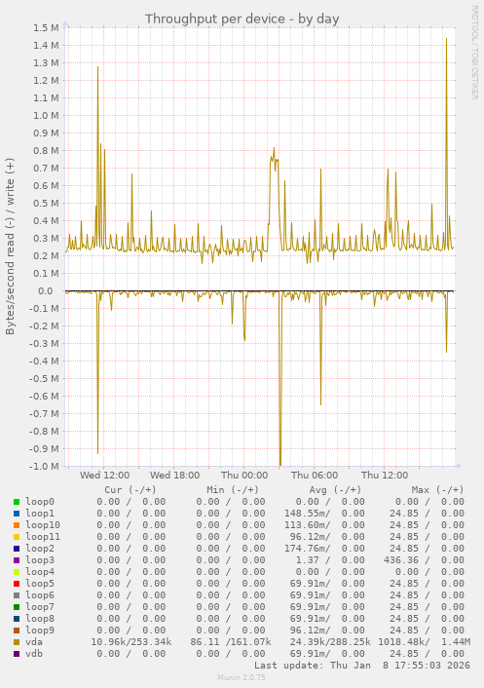Image resolution: width=484 pixels, height=688 pixels.
Task: Click the vda minimum value '86.11 /161.07k'
Action: coord(231,642)
